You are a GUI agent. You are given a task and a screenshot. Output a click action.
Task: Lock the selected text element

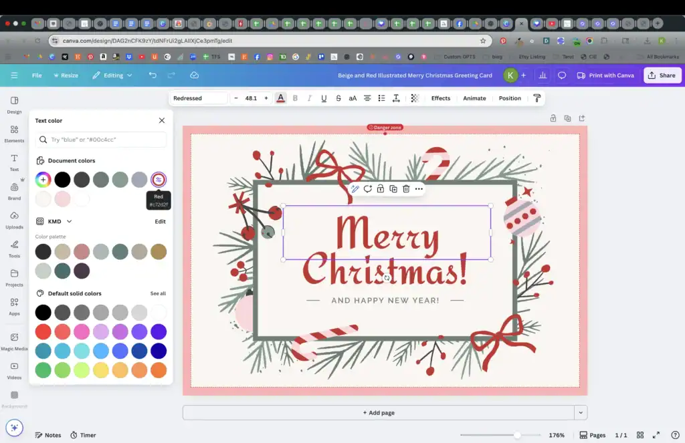[x=380, y=189]
